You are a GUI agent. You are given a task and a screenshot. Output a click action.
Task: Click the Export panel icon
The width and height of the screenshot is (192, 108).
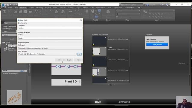tap(108, 12)
